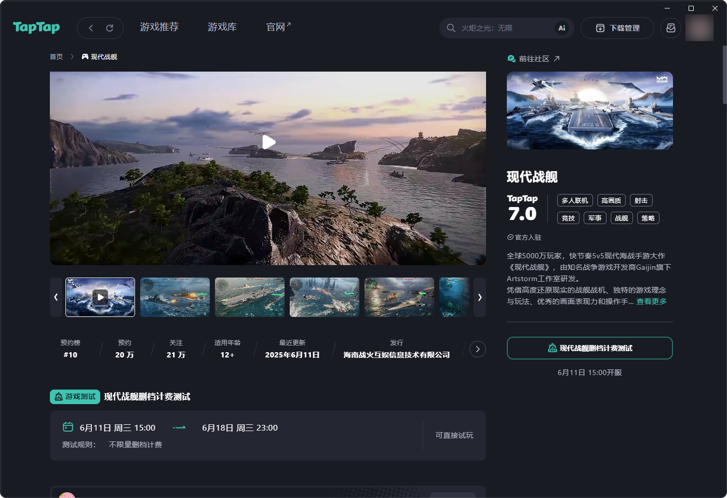Select the fifth screenshot thumbnail
The width and height of the screenshot is (727, 498).
tap(399, 297)
